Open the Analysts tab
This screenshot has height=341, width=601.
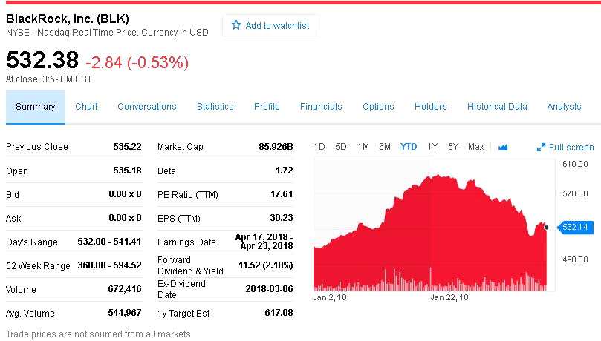[x=564, y=107]
